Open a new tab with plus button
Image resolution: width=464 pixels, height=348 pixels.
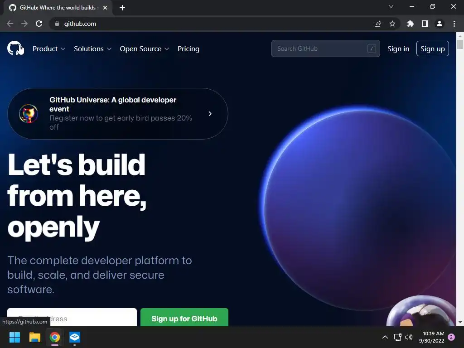click(x=122, y=8)
